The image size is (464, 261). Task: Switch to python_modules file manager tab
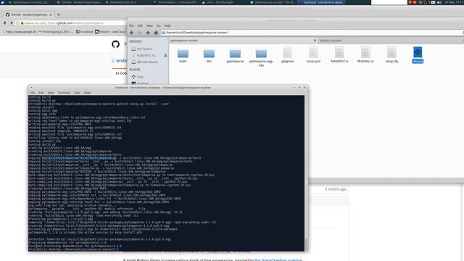point(391,41)
